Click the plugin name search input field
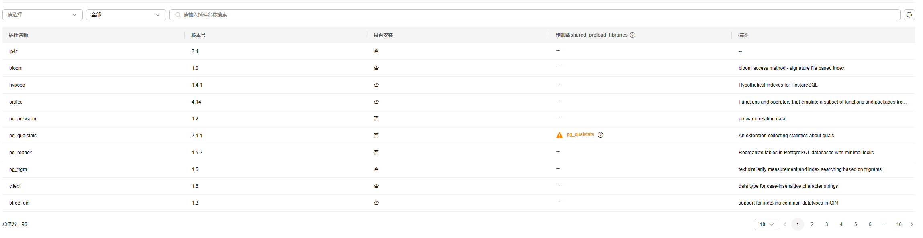This screenshot has width=923, height=238. pyautogui.click(x=538, y=15)
